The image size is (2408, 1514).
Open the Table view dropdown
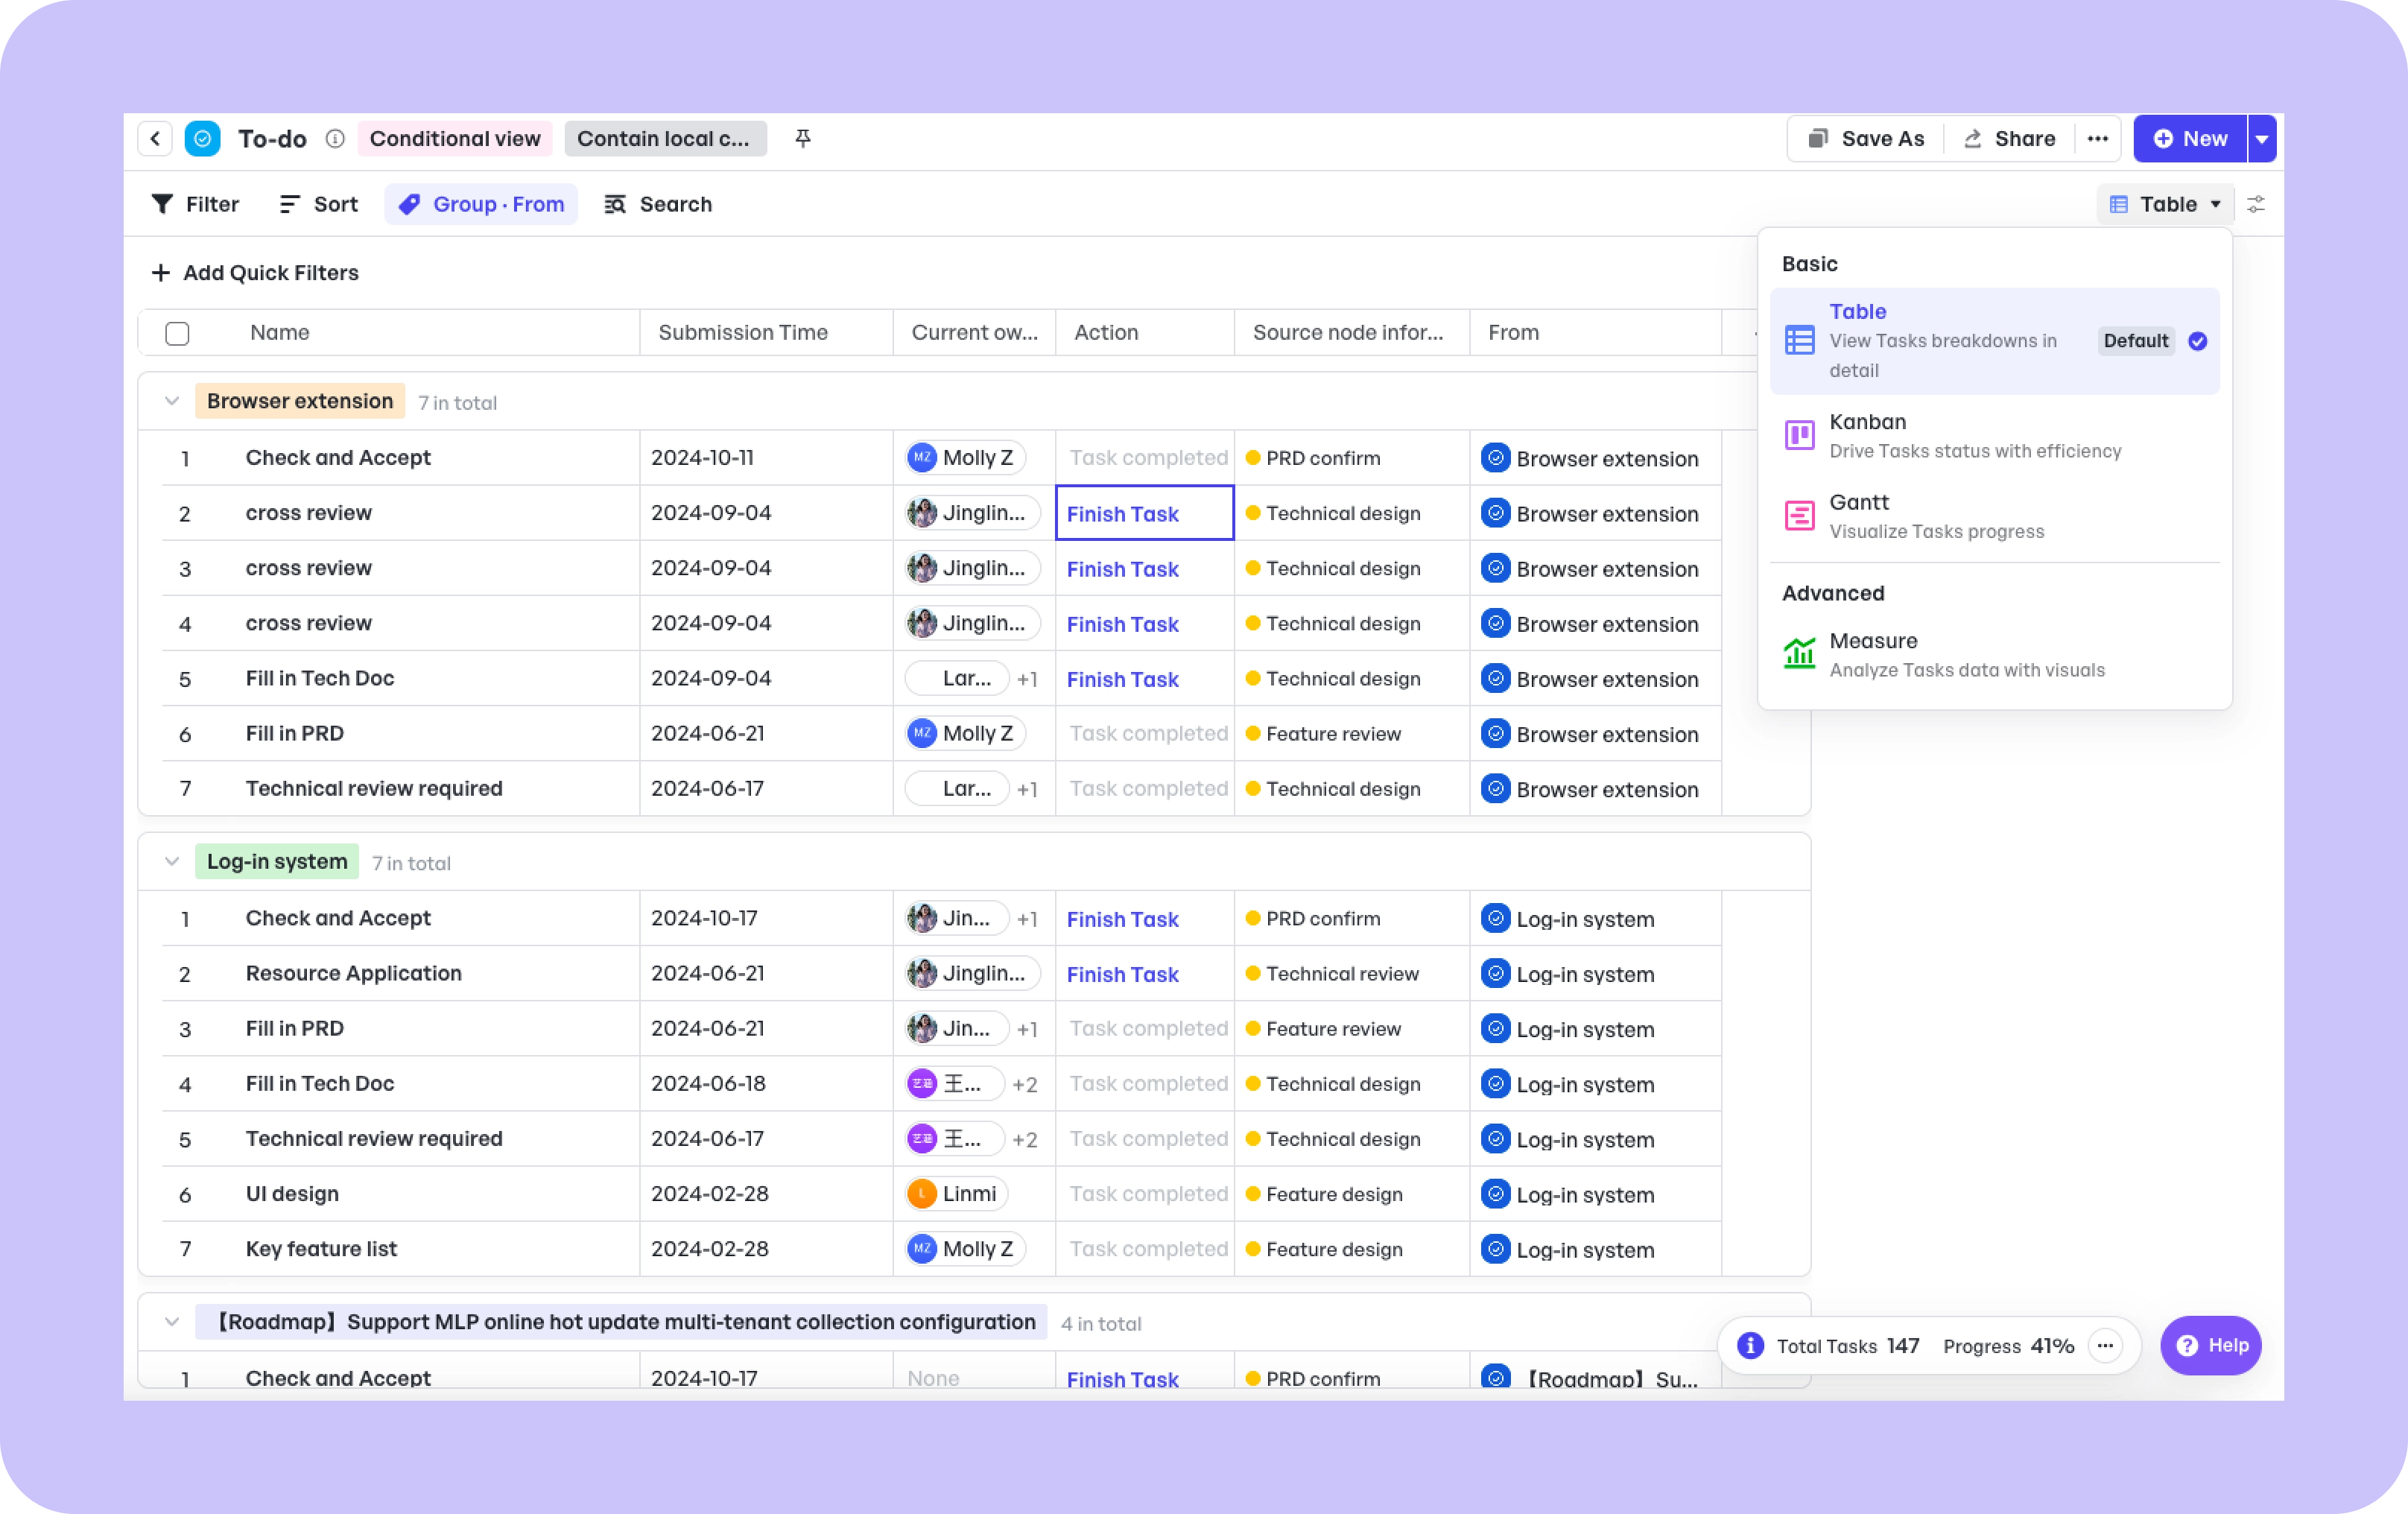2166,204
